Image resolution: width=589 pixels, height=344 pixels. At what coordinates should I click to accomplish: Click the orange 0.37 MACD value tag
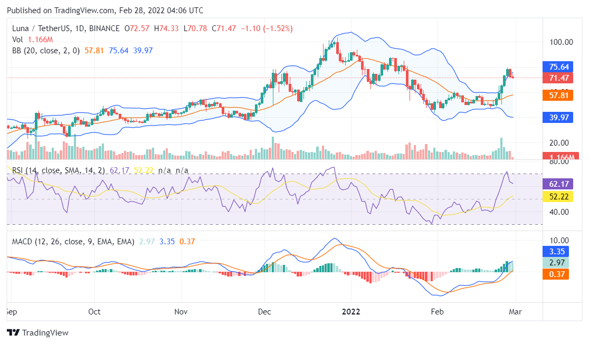point(558,273)
